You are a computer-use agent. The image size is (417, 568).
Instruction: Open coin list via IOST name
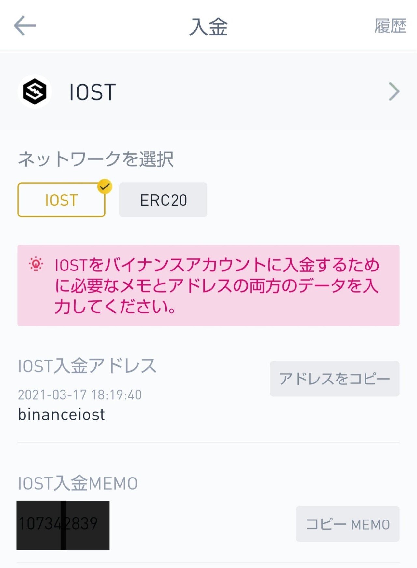tap(93, 92)
